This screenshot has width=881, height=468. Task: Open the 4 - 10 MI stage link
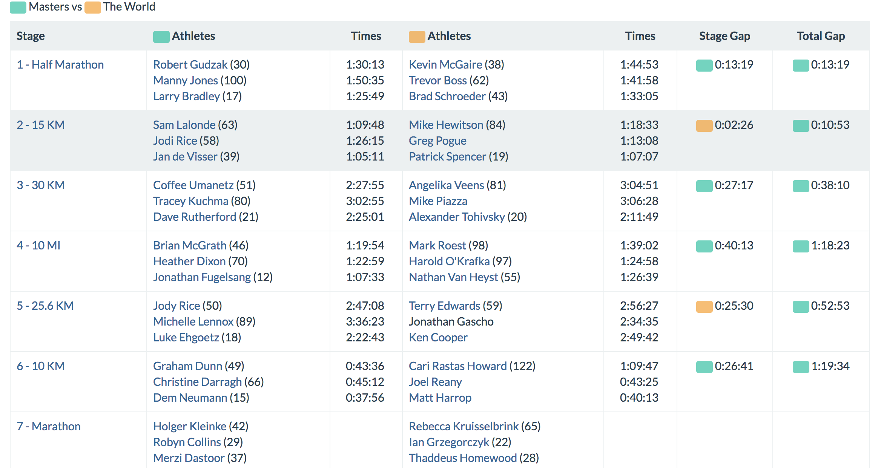click(38, 245)
